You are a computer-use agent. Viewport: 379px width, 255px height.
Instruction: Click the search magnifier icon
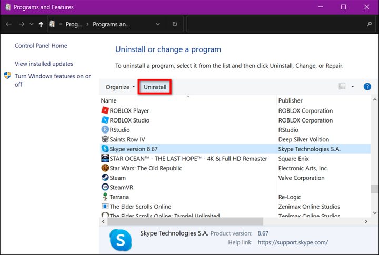pyautogui.click(x=369, y=24)
